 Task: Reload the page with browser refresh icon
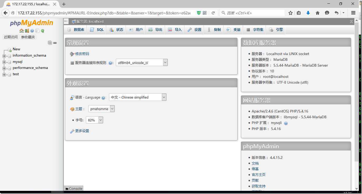[213, 13]
